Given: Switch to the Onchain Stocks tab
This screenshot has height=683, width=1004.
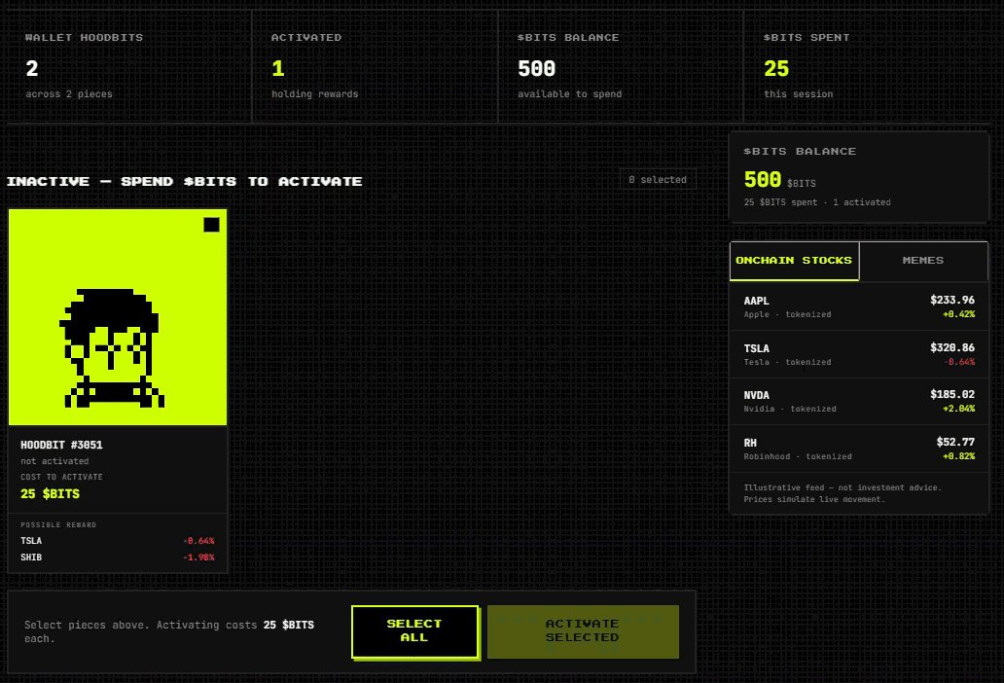Looking at the screenshot, I should [x=794, y=261].
